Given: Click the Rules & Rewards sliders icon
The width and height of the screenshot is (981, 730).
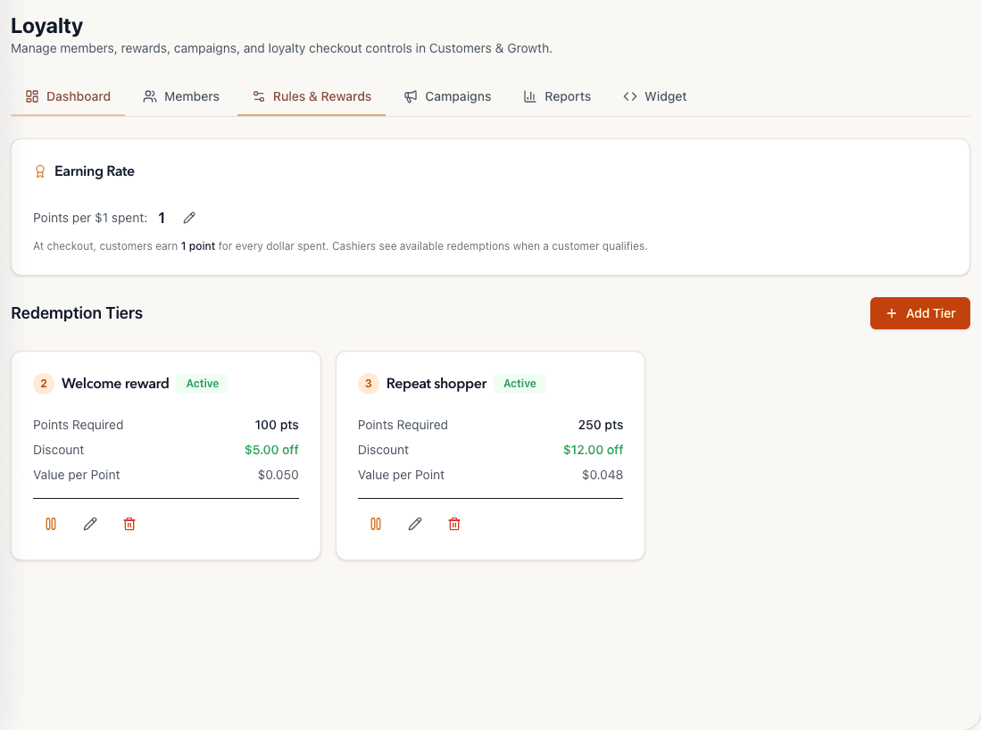Looking at the screenshot, I should [x=258, y=96].
